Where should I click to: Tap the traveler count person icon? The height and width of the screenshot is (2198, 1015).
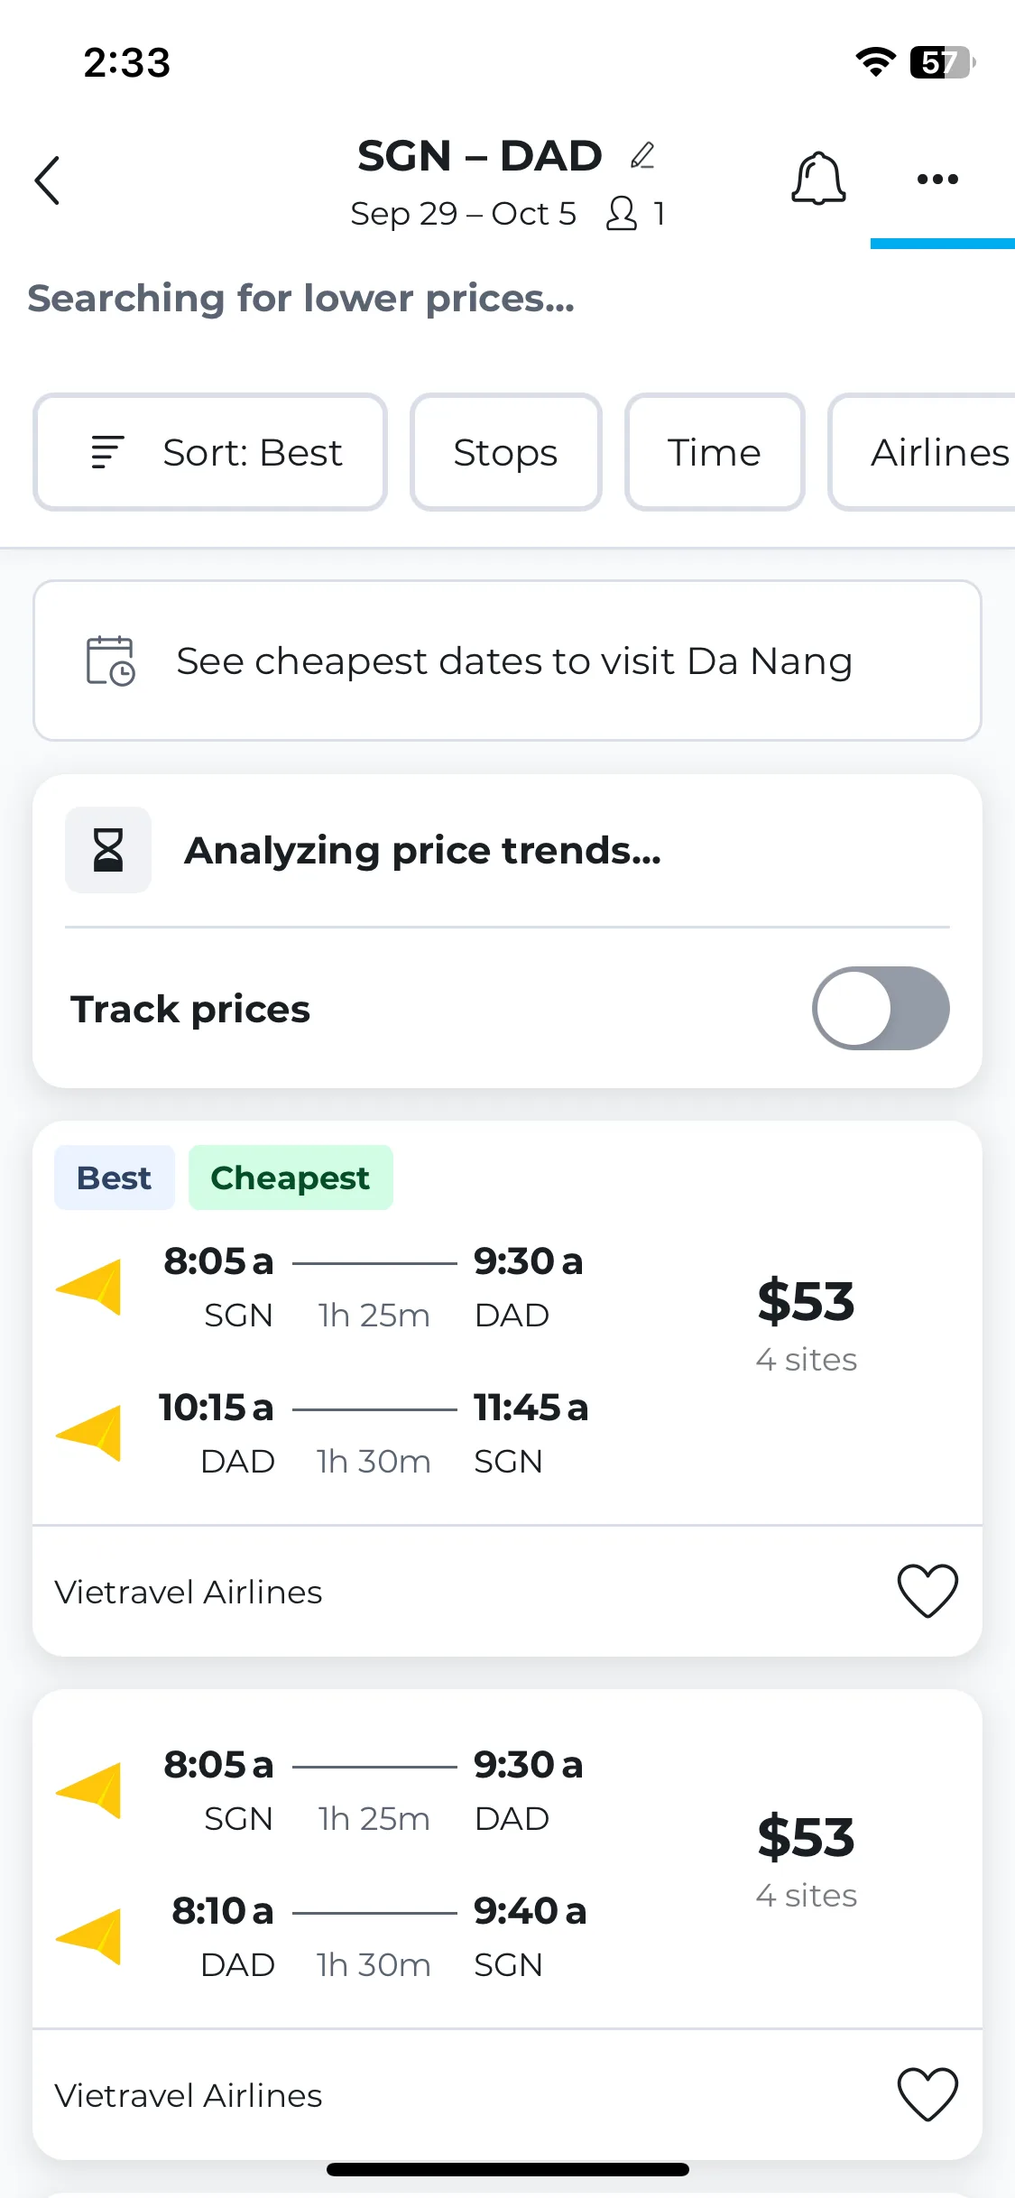point(622,214)
